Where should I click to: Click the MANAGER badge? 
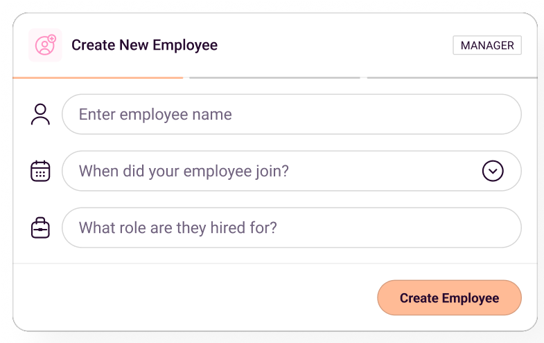click(x=487, y=46)
